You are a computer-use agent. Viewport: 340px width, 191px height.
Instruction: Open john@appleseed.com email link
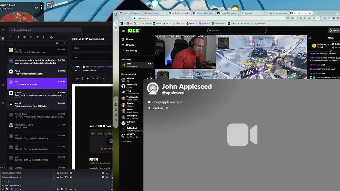[x=167, y=102]
